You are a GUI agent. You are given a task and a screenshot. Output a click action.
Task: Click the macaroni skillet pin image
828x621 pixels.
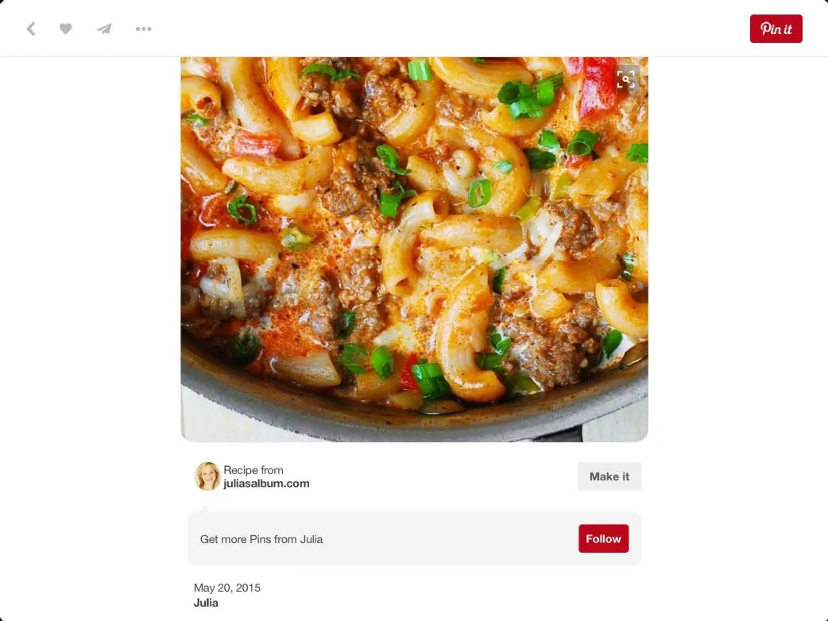[414, 248]
